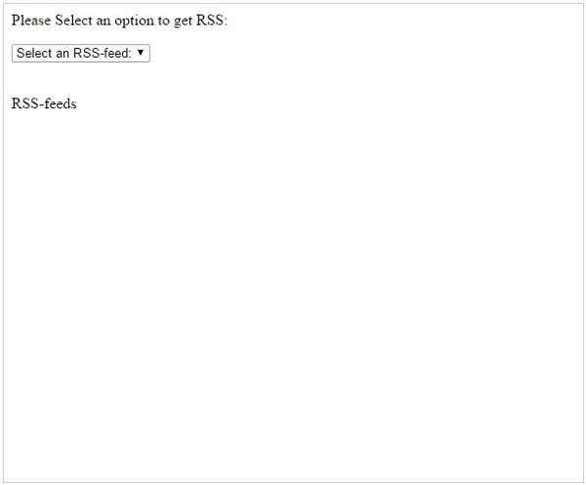Click the word 'RSS:' in the heading
The image size is (586, 485).
click(212, 20)
